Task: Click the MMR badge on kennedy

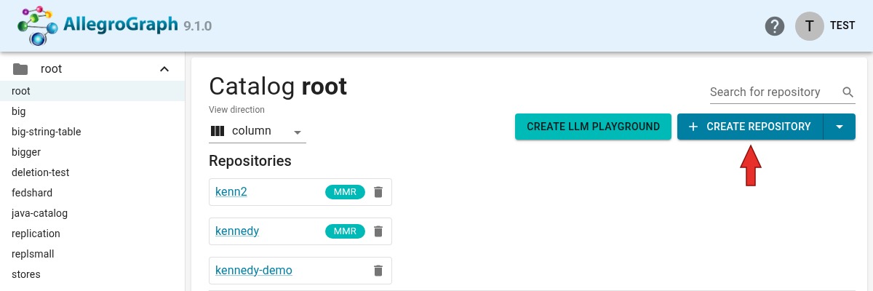Action: tap(345, 231)
